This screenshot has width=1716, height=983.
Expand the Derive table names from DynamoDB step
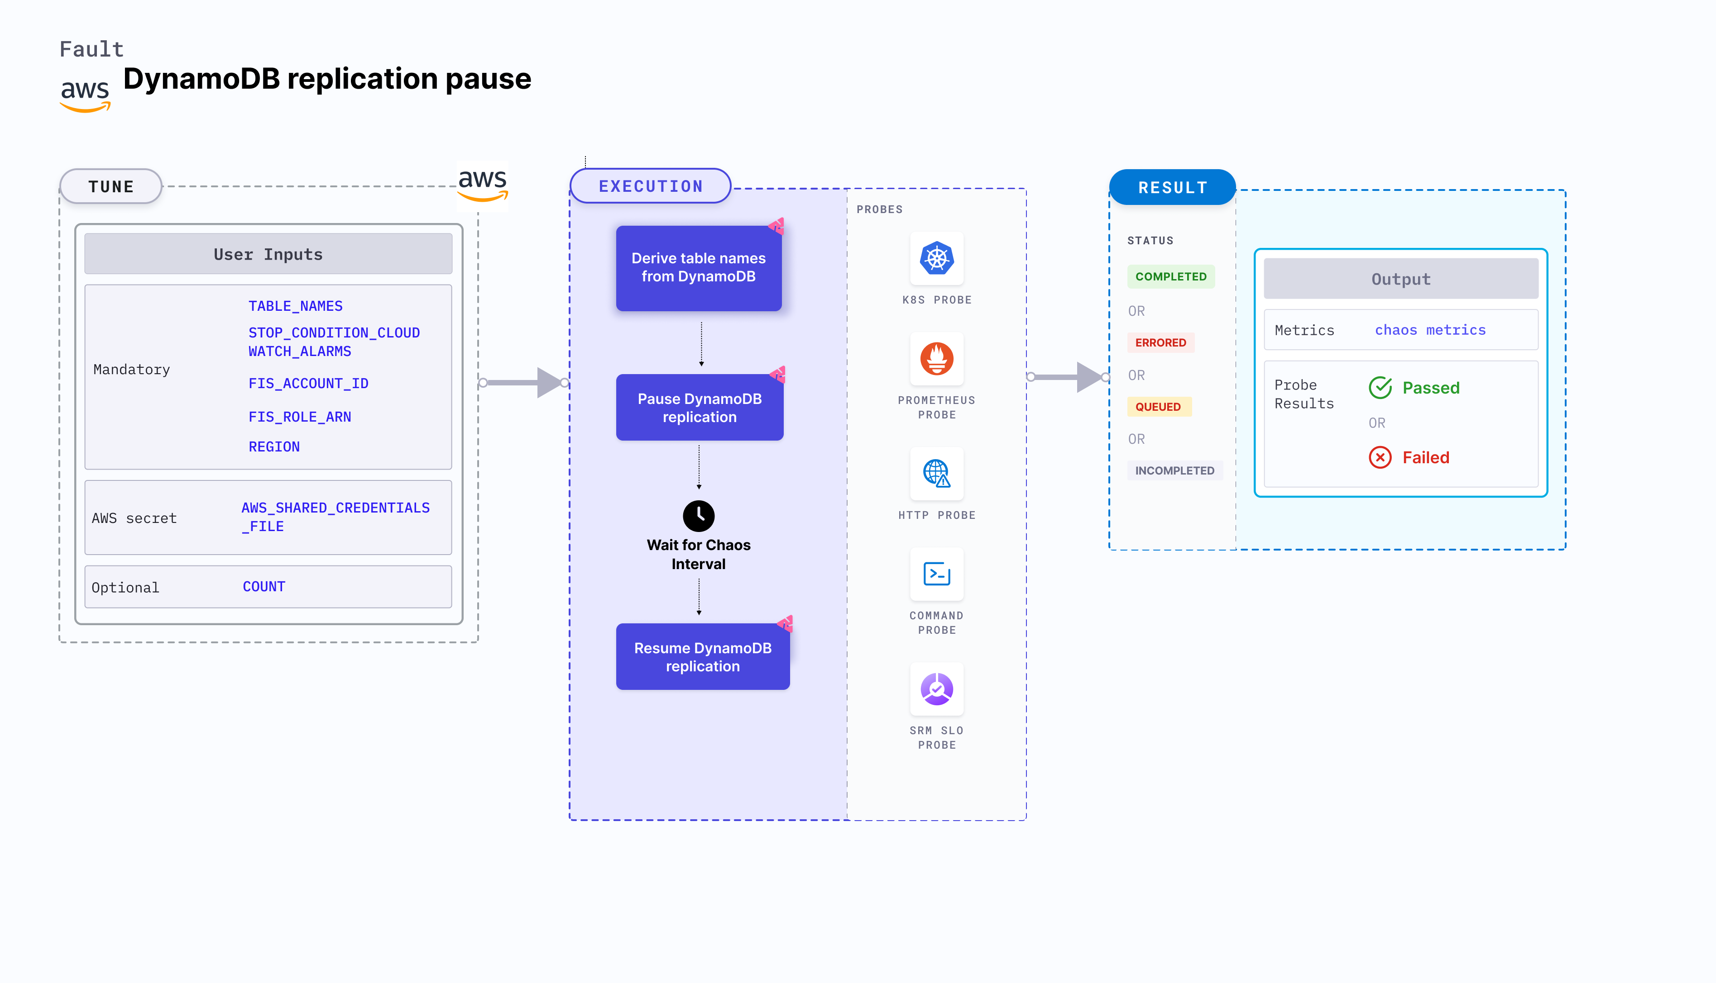tap(699, 267)
